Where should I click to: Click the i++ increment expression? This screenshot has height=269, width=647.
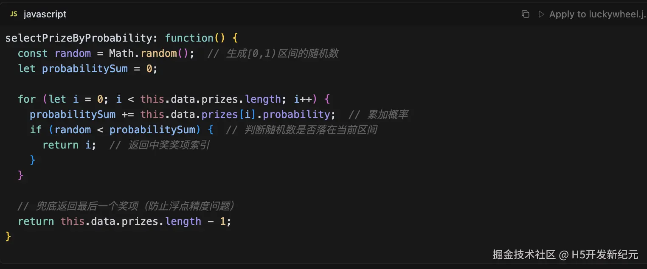(303, 99)
